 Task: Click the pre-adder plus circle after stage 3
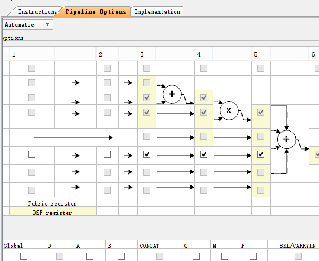coord(172,94)
